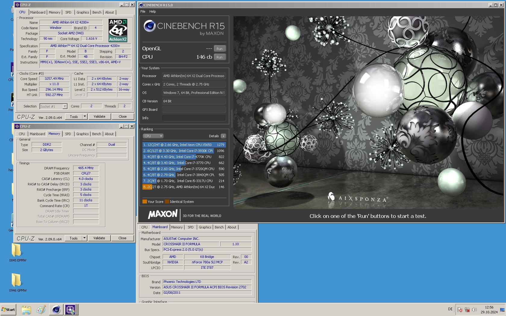The image size is (506, 316).
Task: Click the Start button on the taskbar
Action: click(x=8, y=309)
